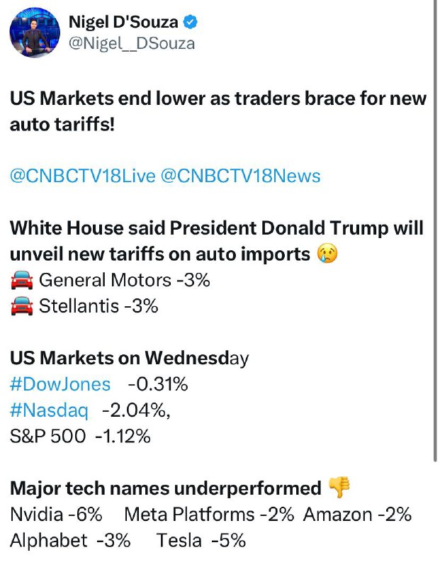Open the #Nasdaq hashtag
Viewport: 440px width, 567px height.
click(49, 410)
